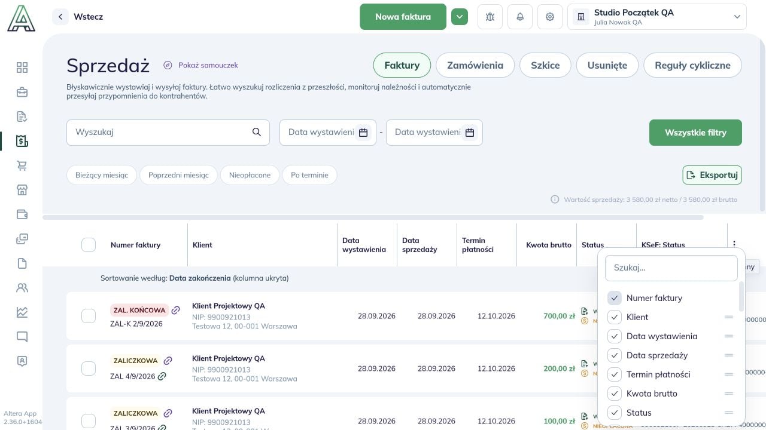This screenshot has width=766, height=430.
Task: Grab the reorder handle for Klient column
Action: click(x=729, y=317)
